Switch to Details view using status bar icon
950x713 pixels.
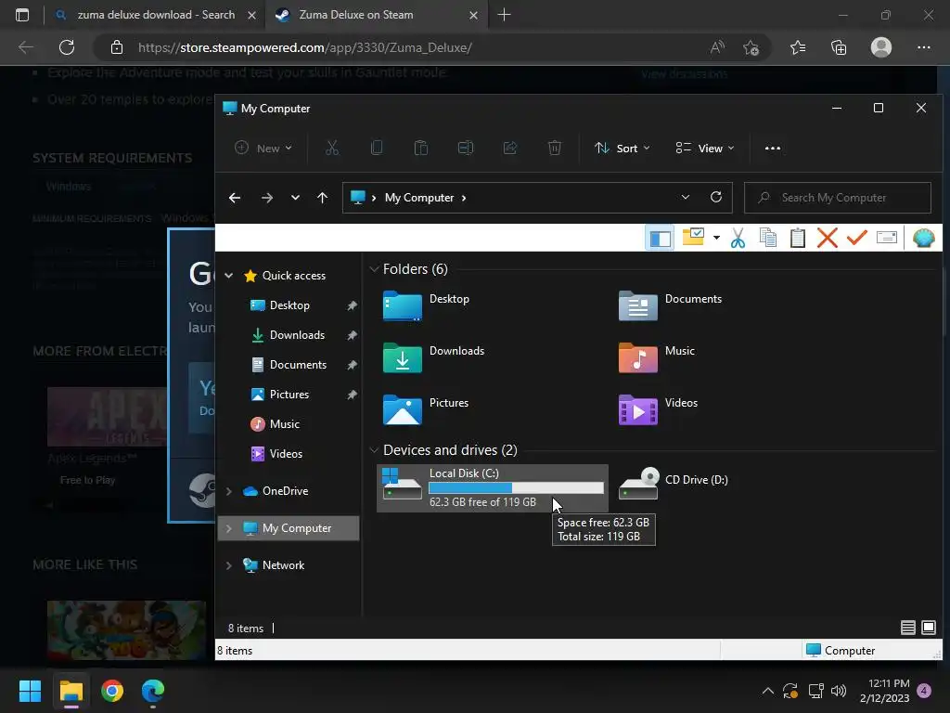pos(907,628)
